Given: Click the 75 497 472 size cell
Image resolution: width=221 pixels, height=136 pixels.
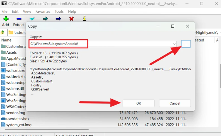Looking at the screenshot, I should click(x=128, y=113).
